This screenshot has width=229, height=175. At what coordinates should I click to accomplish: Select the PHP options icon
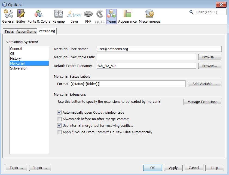pyautogui.click(x=88, y=16)
